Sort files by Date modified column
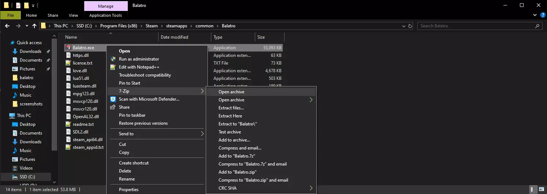This screenshot has width=547, height=194. (174, 37)
